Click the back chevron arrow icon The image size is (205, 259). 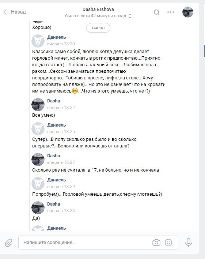click(5, 12)
